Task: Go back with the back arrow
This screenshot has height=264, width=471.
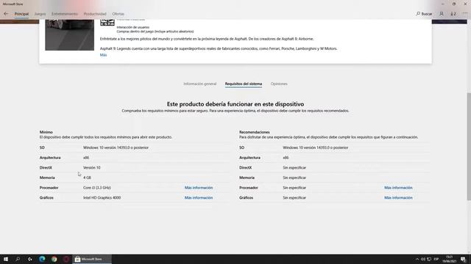Action: [6, 14]
